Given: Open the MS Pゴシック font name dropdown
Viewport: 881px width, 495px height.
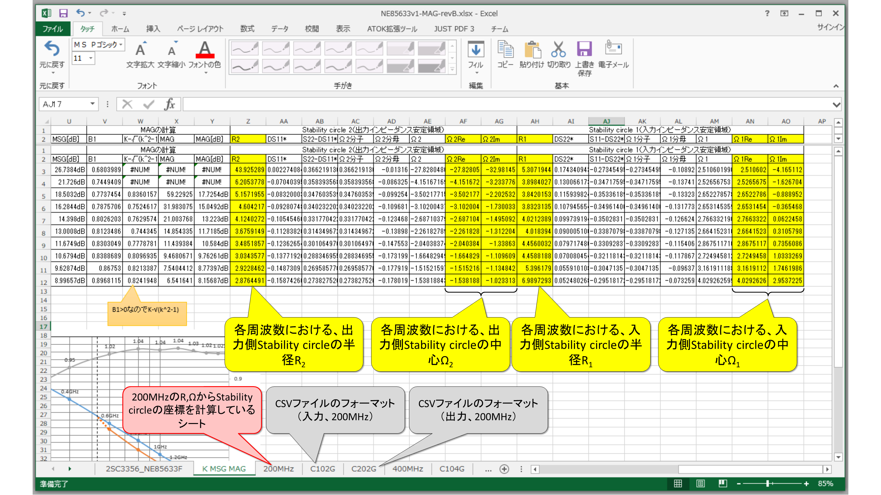Looking at the screenshot, I should point(121,45).
